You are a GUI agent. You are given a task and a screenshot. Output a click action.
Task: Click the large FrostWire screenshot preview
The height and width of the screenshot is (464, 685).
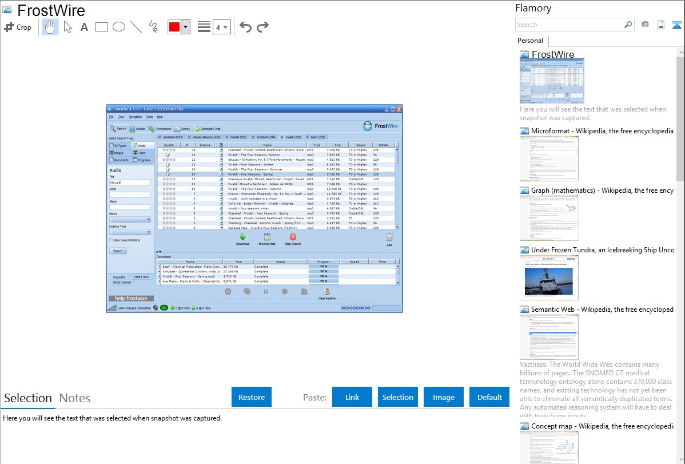(254, 209)
